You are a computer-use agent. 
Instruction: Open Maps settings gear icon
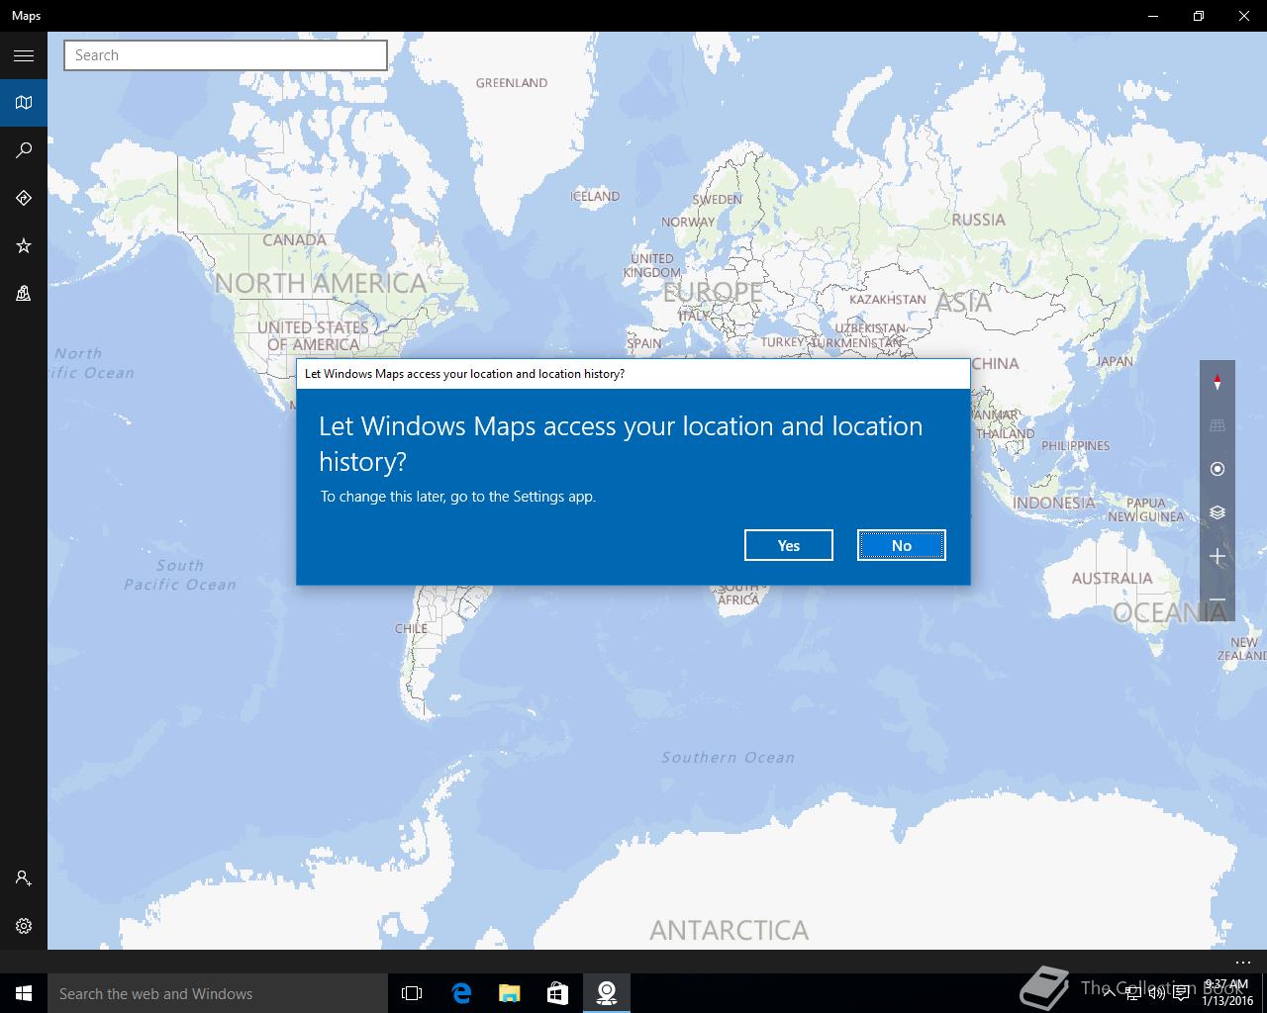24,926
